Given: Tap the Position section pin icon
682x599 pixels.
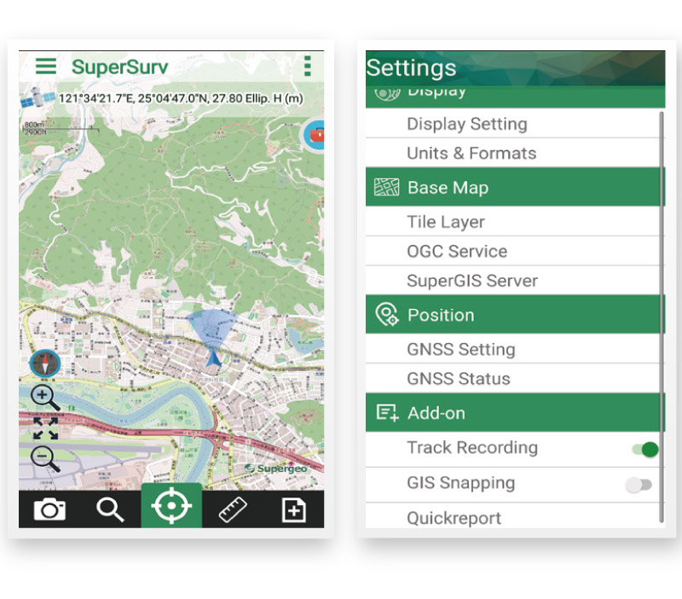Looking at the screenshot, I should click(x=386, y=314).
